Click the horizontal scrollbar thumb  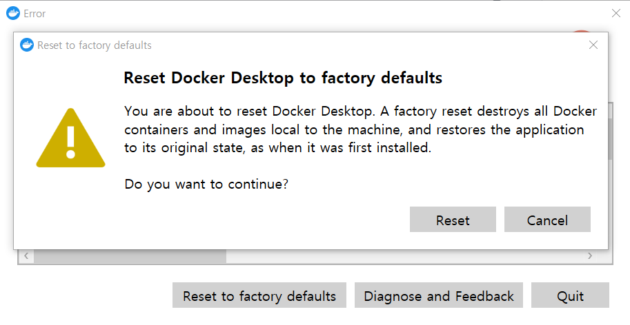click(130, 256)
